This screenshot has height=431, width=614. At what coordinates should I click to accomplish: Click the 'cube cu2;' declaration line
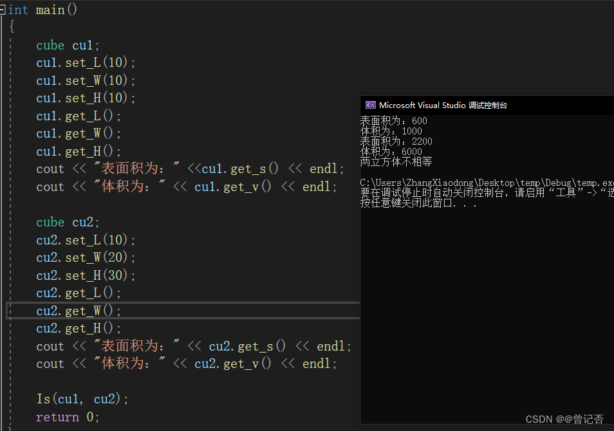coord(68,223)
